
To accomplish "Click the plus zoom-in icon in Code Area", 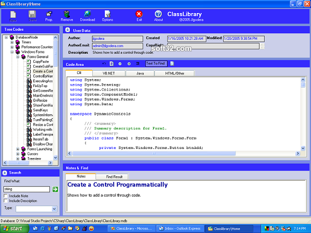I will (129, 64).
